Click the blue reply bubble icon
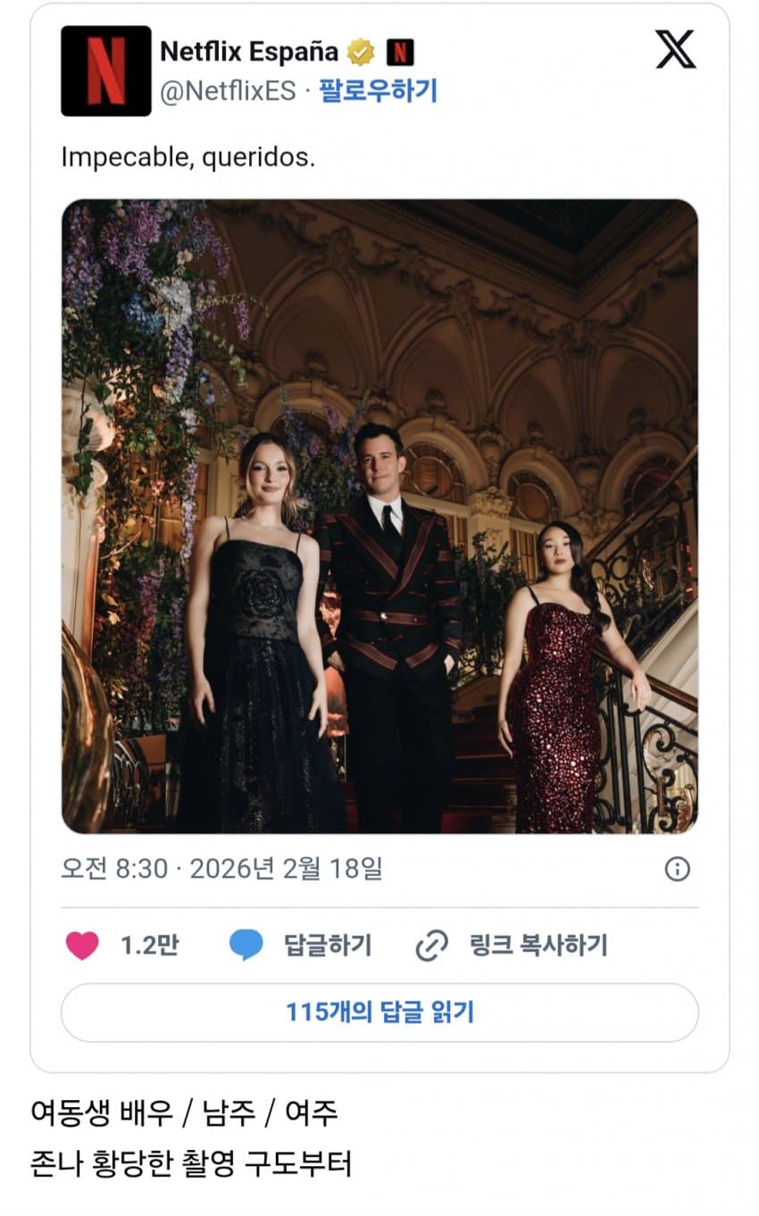Screen dimensions: 759x1216 [246, 945]
